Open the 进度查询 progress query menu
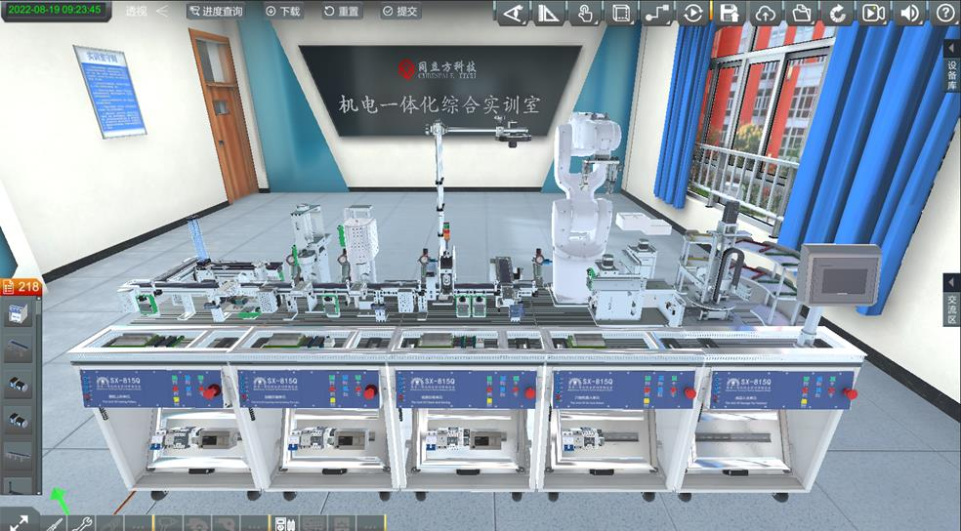 215,12
